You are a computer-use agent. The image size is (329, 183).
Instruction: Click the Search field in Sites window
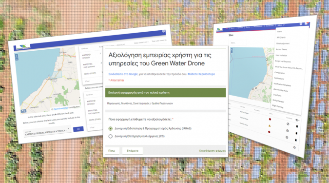coord(238,43)
